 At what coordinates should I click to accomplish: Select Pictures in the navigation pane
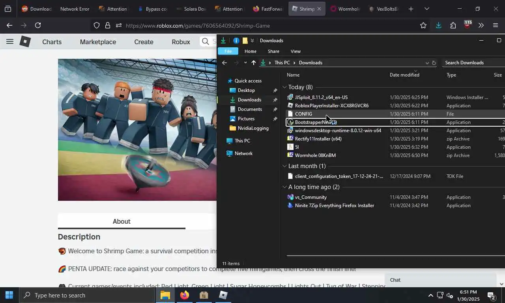tap(246, 119)
